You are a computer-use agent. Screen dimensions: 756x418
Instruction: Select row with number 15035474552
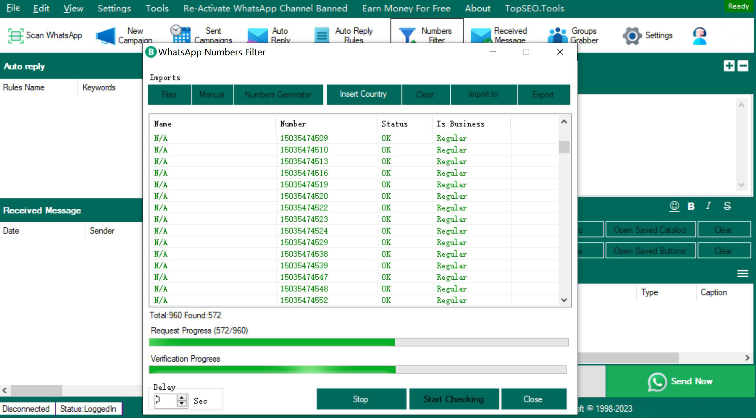pos(353,300)
